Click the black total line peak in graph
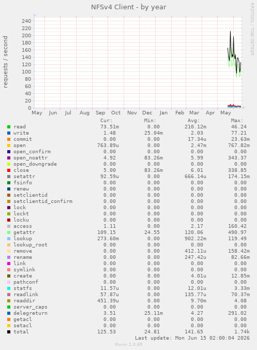This screenshot has width=257, height=350. [230, 32]
